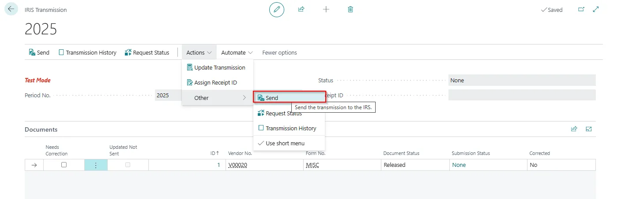Collapse the Actions dropdown menu

199,52
